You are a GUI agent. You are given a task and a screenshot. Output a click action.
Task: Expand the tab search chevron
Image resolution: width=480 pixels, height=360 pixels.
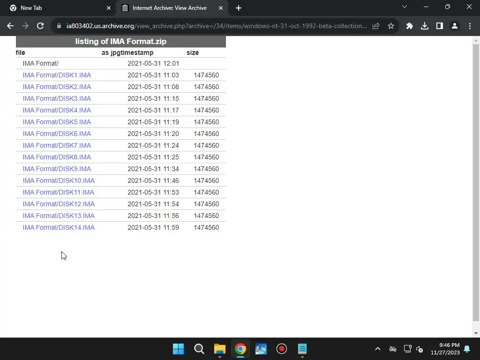point(405,7)
